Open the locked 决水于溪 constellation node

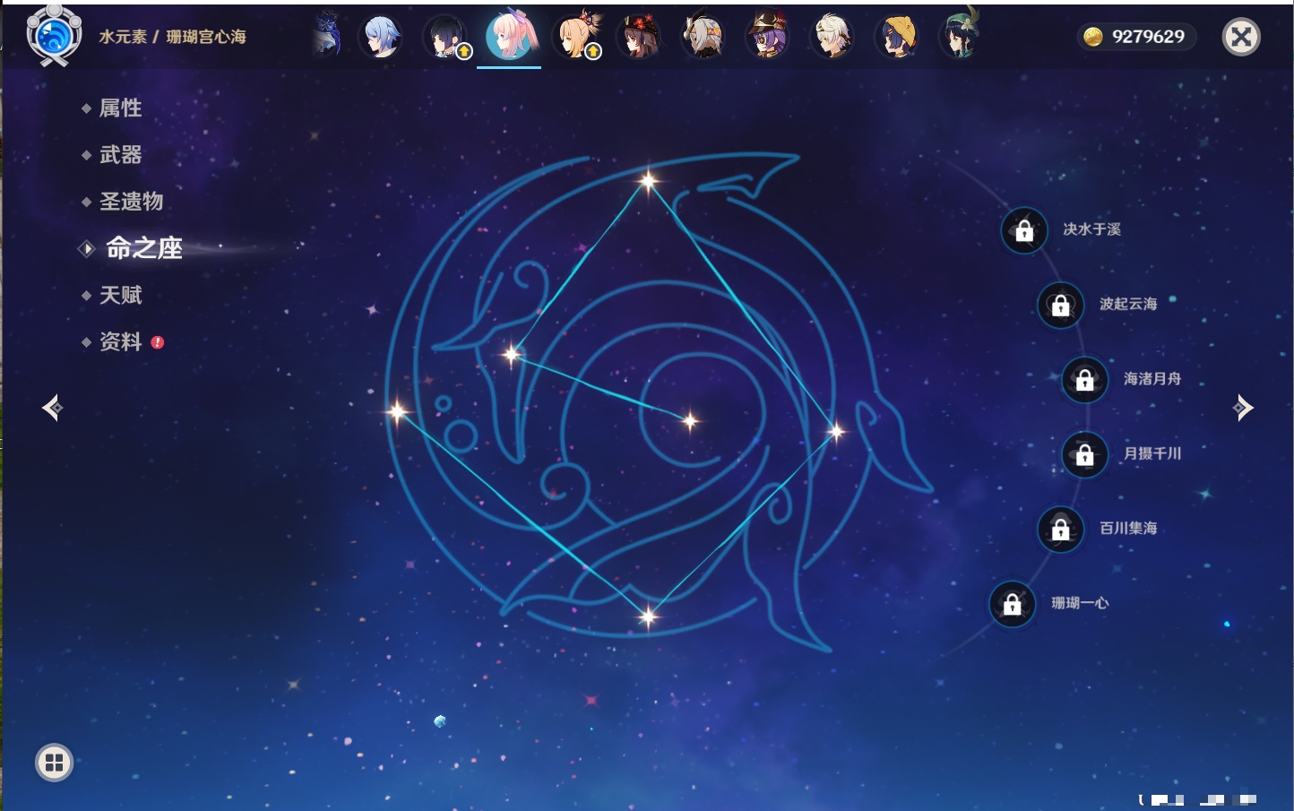click(1024, 230)
